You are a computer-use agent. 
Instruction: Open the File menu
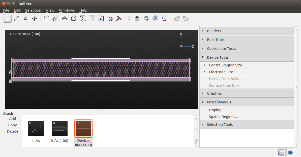pyautogui.click(x=6, y=10)
